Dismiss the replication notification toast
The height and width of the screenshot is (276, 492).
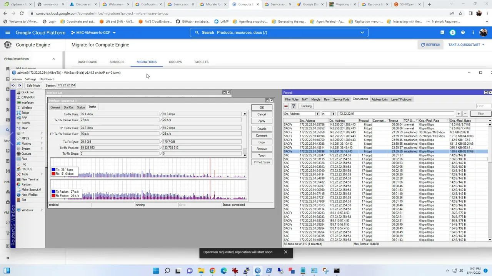click(x=285, y=252)
